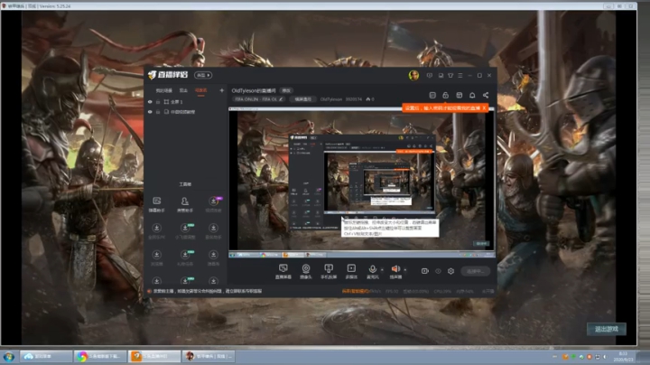Download the third tool in third row
650x365 pixels.
click(x=213, y=257)
